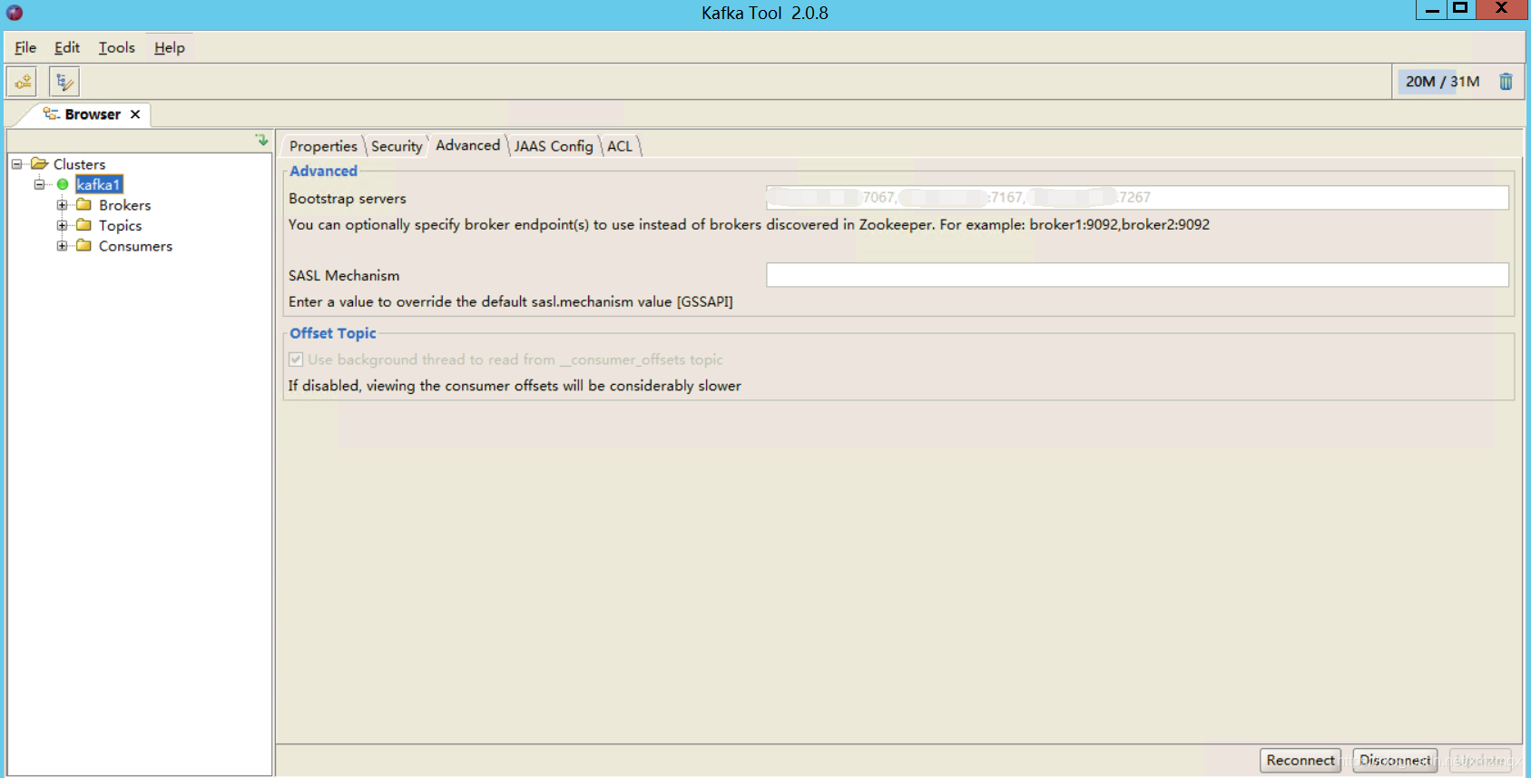Click the Consumers folder icon
1531x778 pixels.
tap(84, 246)
